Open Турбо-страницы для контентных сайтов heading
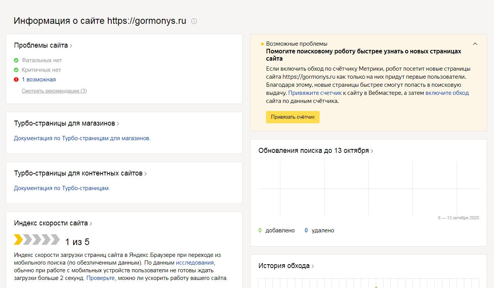The width and height of the screenshot is (494, 288). tap(80, 173)
